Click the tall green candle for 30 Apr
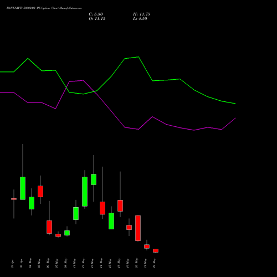This screenshot has height=277, width=277. (x=23, y=188)
